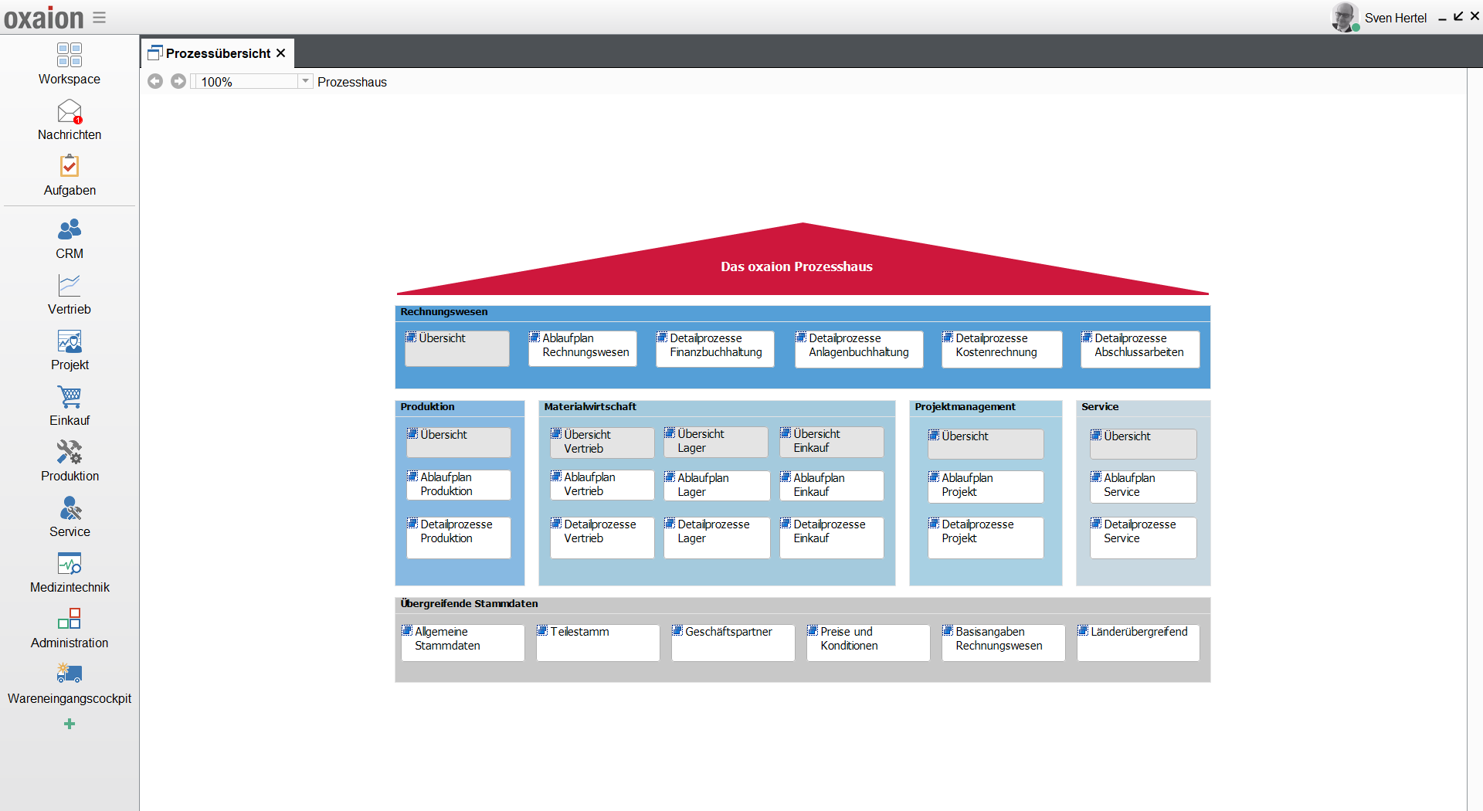Open Detailprozesse Lager box

pyautogui.click(x=717, y=538)
